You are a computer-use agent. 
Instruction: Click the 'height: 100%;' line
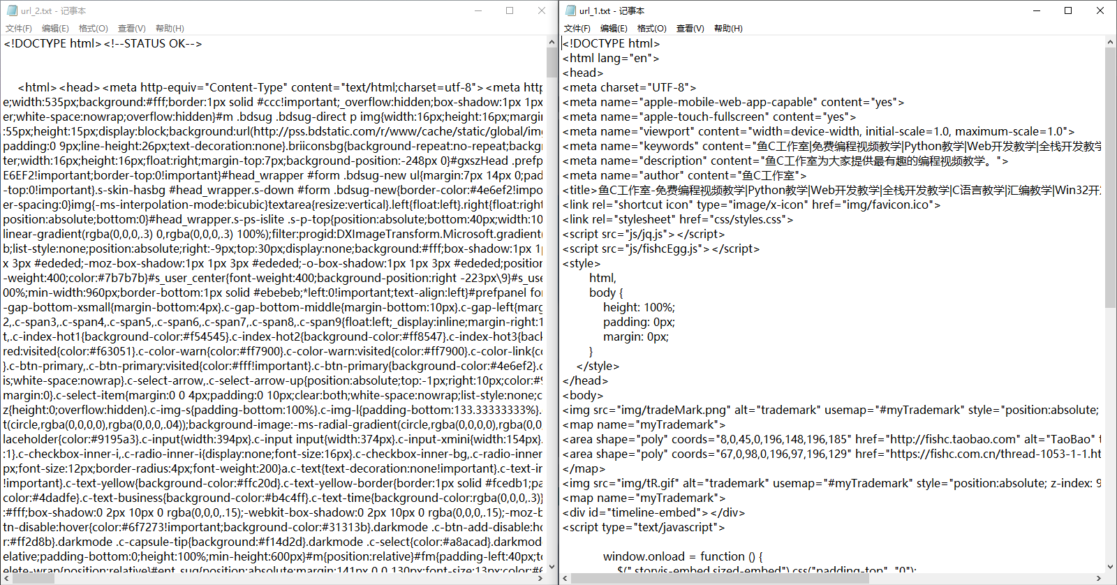pos(639,307)
